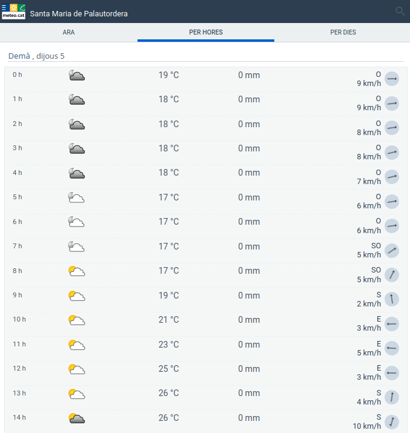Select the PER HORES tab
The image size is (410, 433).
click(x=206, y=32)
